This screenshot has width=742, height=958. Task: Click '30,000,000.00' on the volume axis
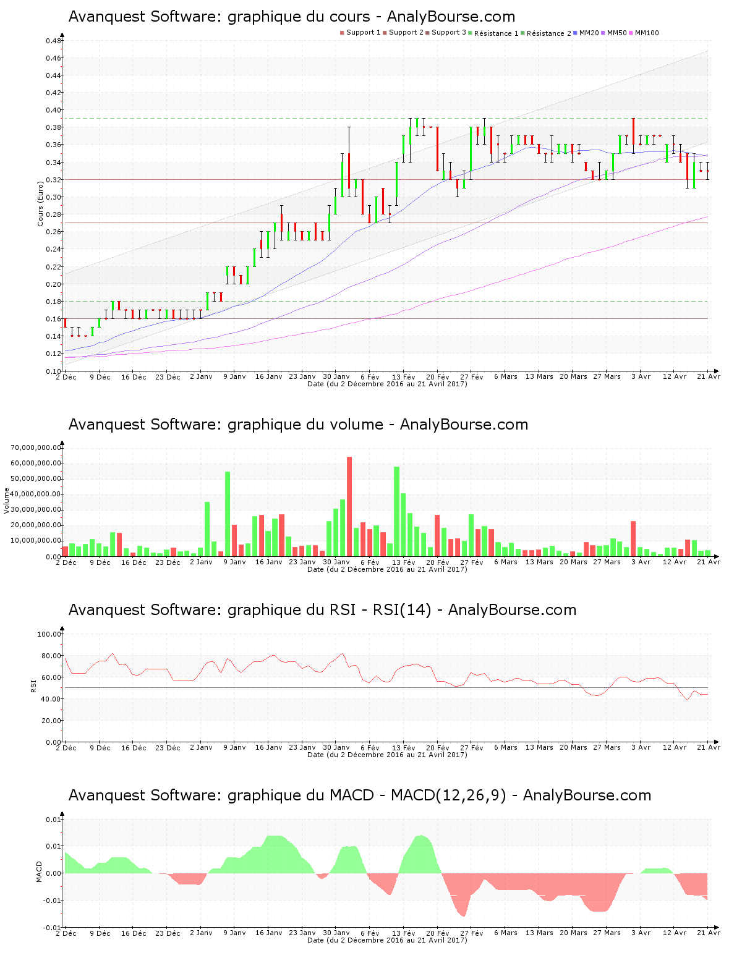coord(36,510)
